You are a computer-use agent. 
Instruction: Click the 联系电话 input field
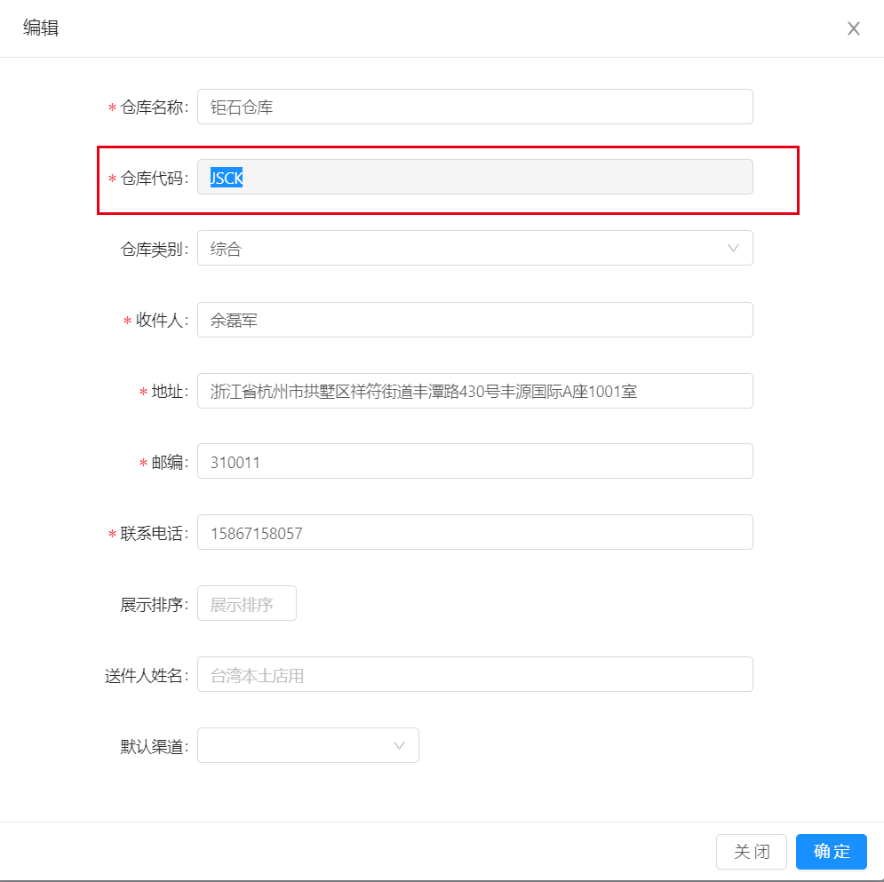474,532
